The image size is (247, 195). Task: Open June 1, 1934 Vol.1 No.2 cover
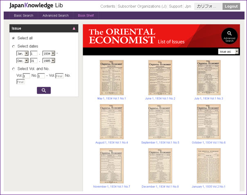(160, 78)
